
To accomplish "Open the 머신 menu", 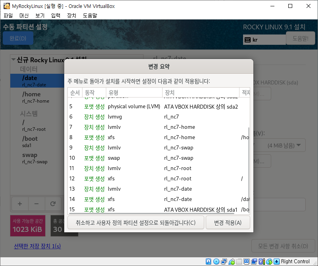I will [x=24, y=15].
